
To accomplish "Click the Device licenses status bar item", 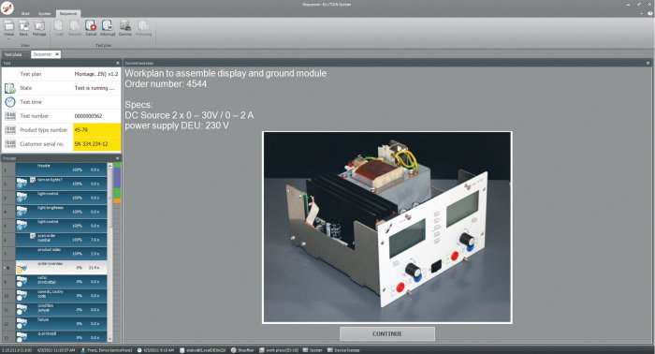I will coord(343,350).
